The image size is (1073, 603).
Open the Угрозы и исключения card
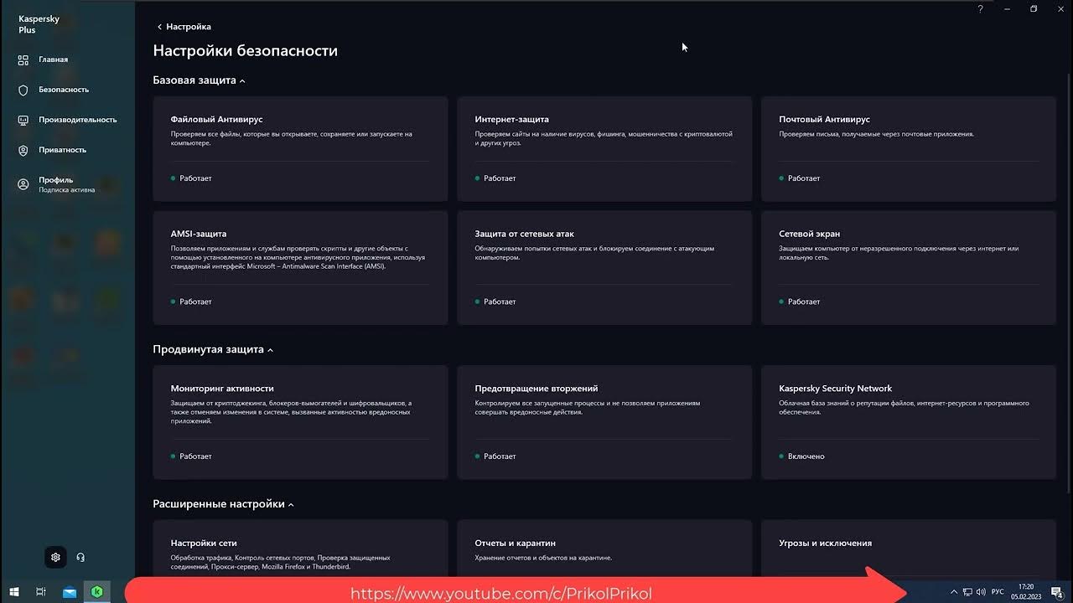pyautogui.click(x=909, y=549)
